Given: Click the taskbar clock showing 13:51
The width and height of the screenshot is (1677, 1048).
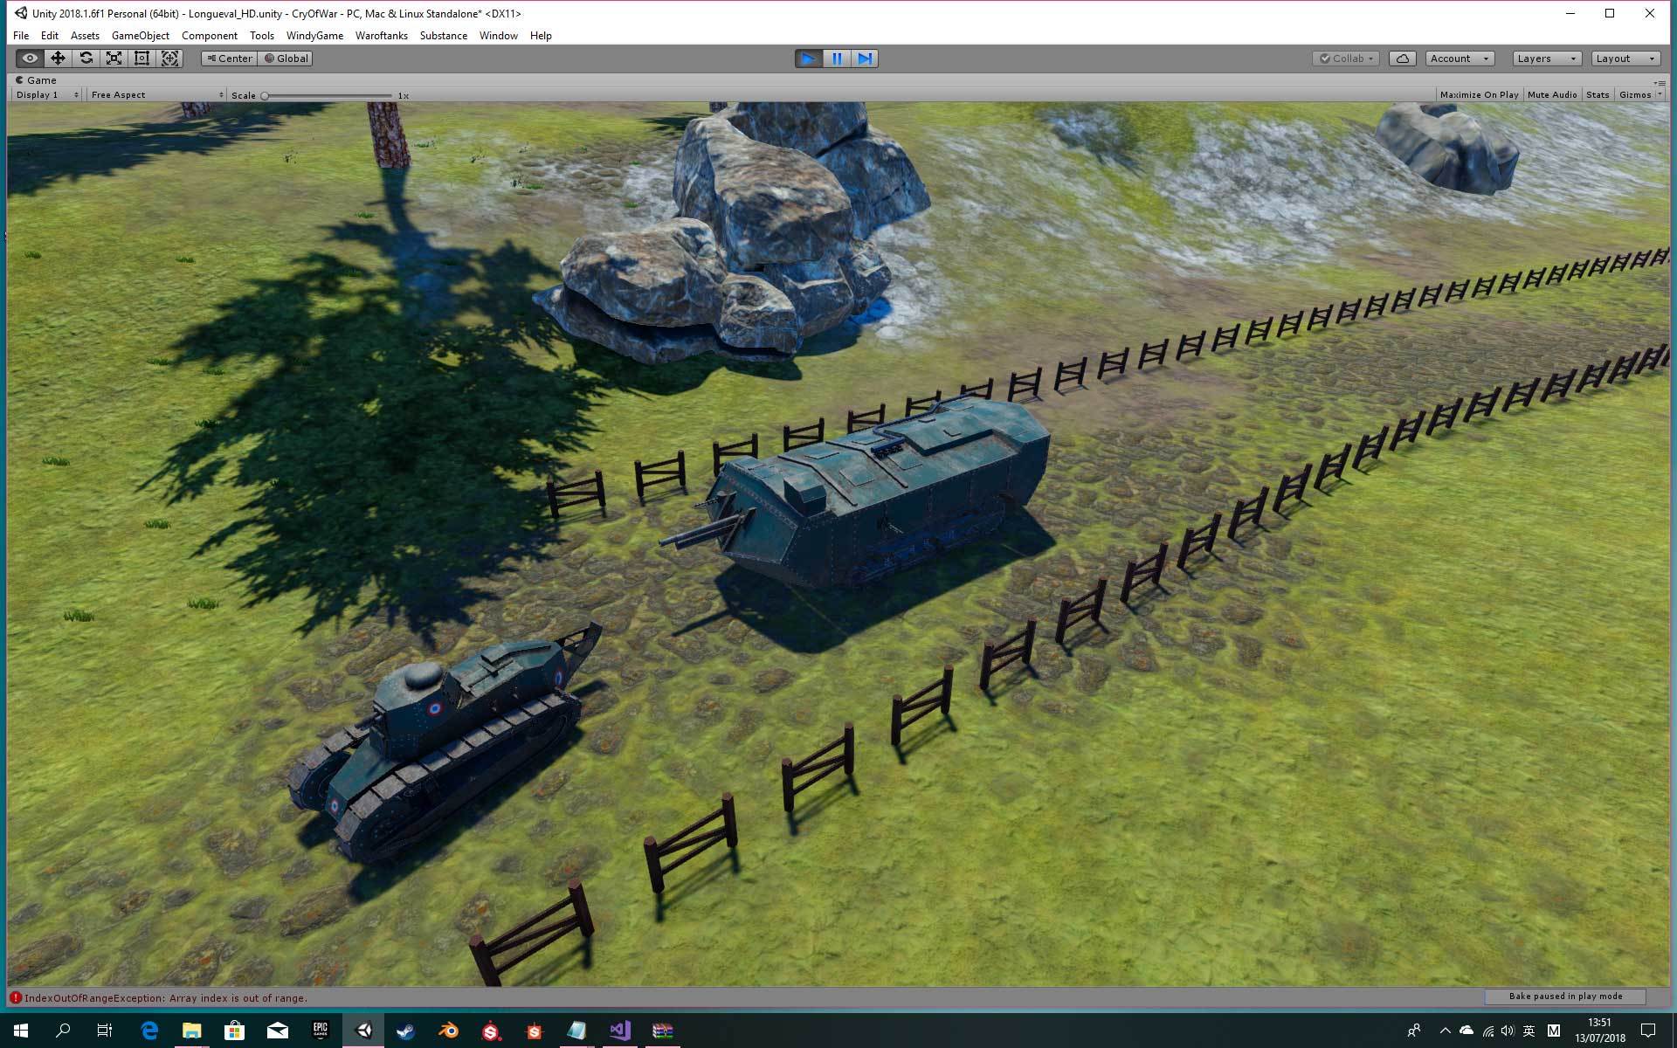Looking at the screenshot, I should 1600,1031.
